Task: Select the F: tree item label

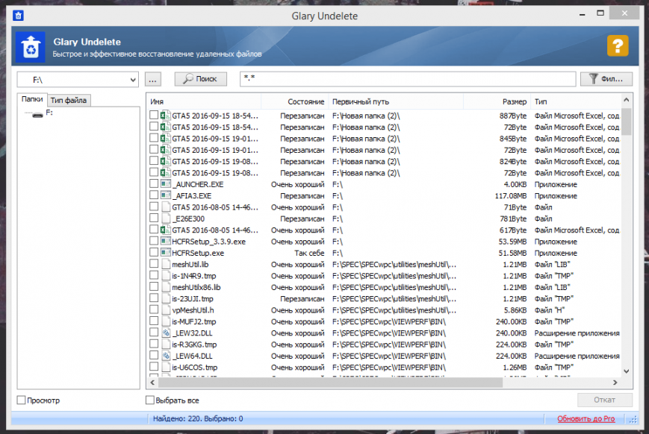Action: (49, 113)
